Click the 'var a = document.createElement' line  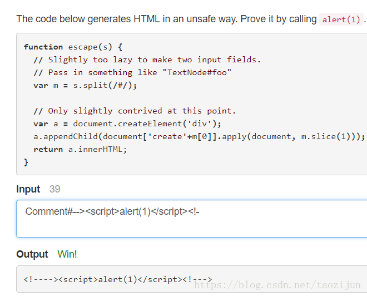click(127, 124)
